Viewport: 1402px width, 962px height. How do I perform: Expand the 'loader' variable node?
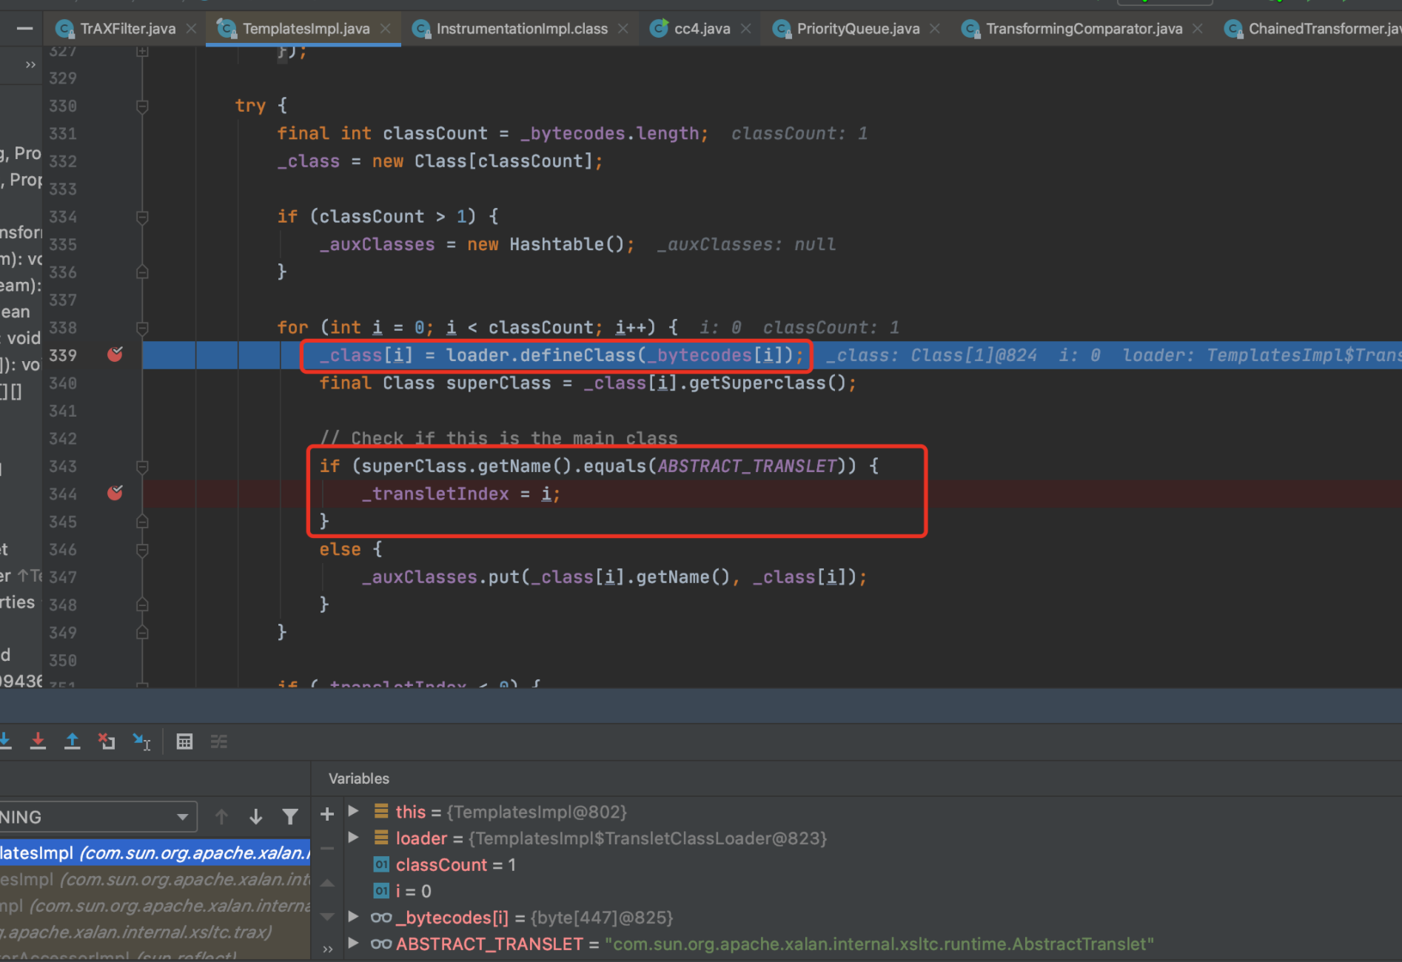[x=354, y=838]
